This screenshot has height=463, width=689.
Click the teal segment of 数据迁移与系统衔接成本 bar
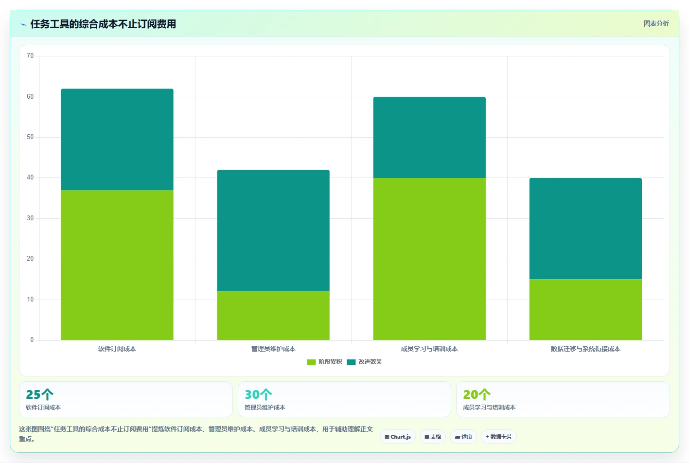(x=585, y=229)
